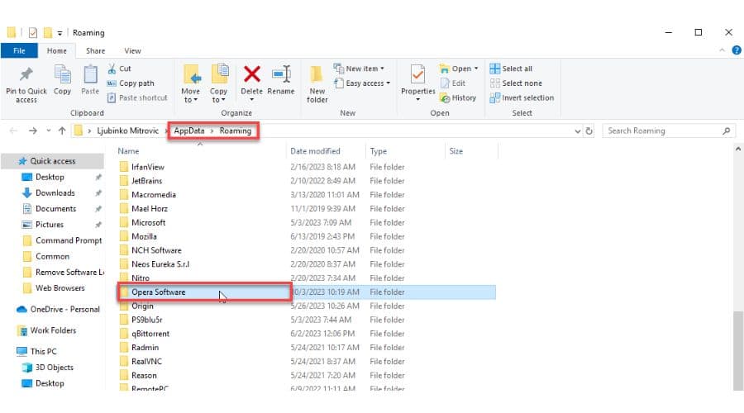Click Select none
This screenshot has width=744, height=413.
coord(516,83)
